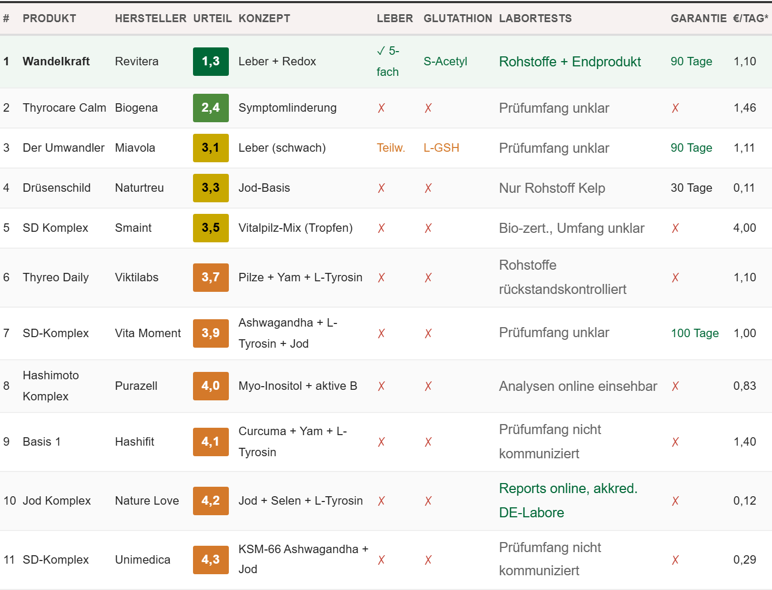Select the GARANTIE column header
772x590 pixels.
(x=699, y=18)
